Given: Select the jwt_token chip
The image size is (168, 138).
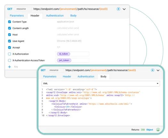Looking at the screenshot, I should pyautogui.click(x=64, y=61).
